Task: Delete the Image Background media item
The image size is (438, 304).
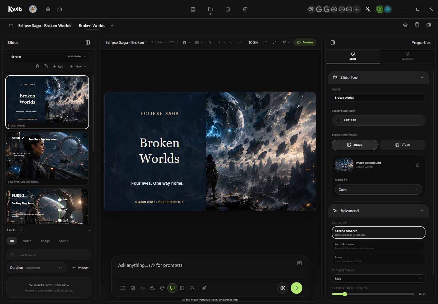Action: click(x=418, y=165)
